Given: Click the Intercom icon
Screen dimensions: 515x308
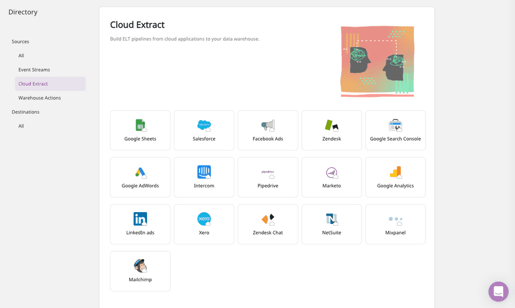Looking at the screenshot, I should click(x=204, y=172).
